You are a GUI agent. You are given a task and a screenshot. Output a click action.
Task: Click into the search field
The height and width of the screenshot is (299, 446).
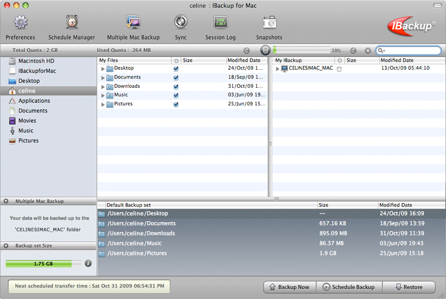click(409, 51)
